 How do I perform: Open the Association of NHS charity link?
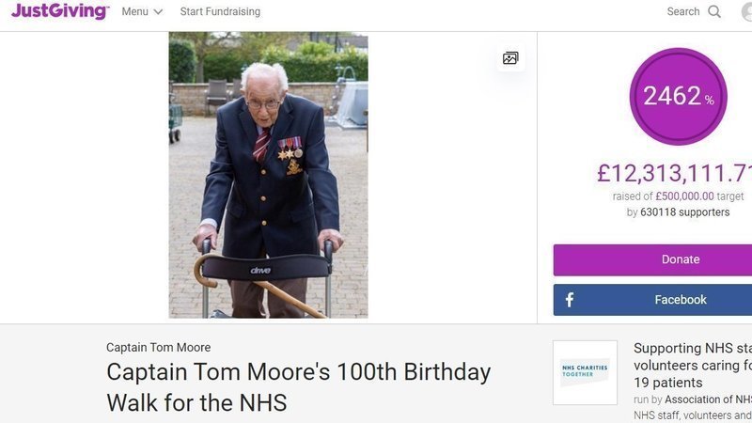708,399
